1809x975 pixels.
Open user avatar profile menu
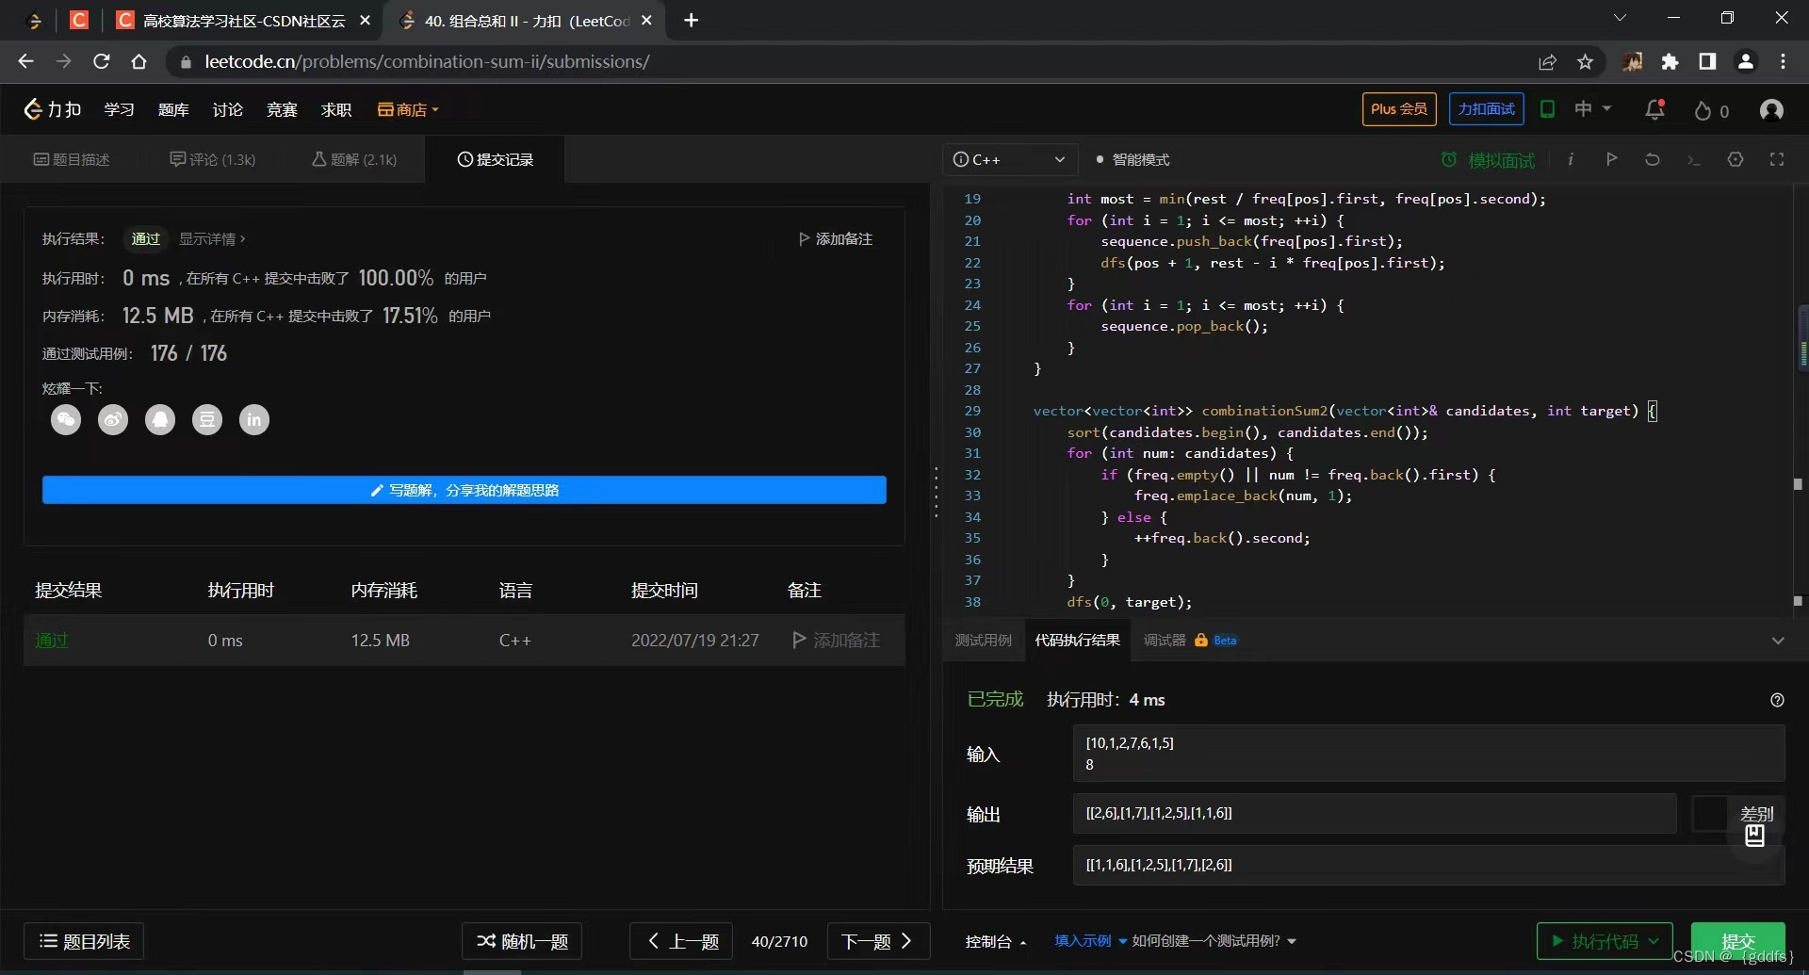tap(1771, 110)
